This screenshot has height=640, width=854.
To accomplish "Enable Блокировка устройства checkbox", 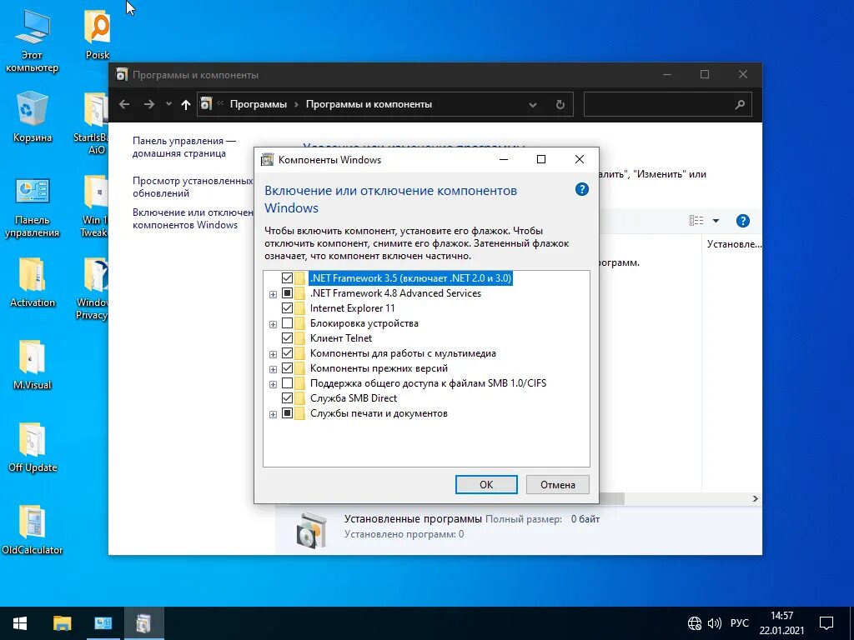I will point(287,323).
